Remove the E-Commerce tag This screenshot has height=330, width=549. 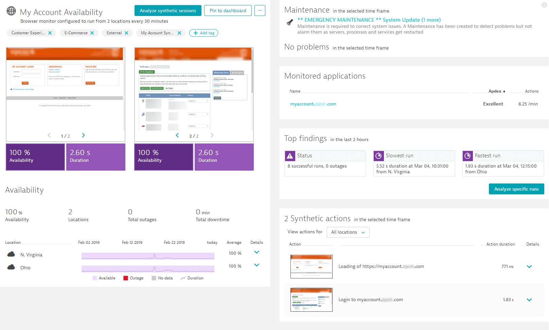pyautogui.click(x=93, y=33)
